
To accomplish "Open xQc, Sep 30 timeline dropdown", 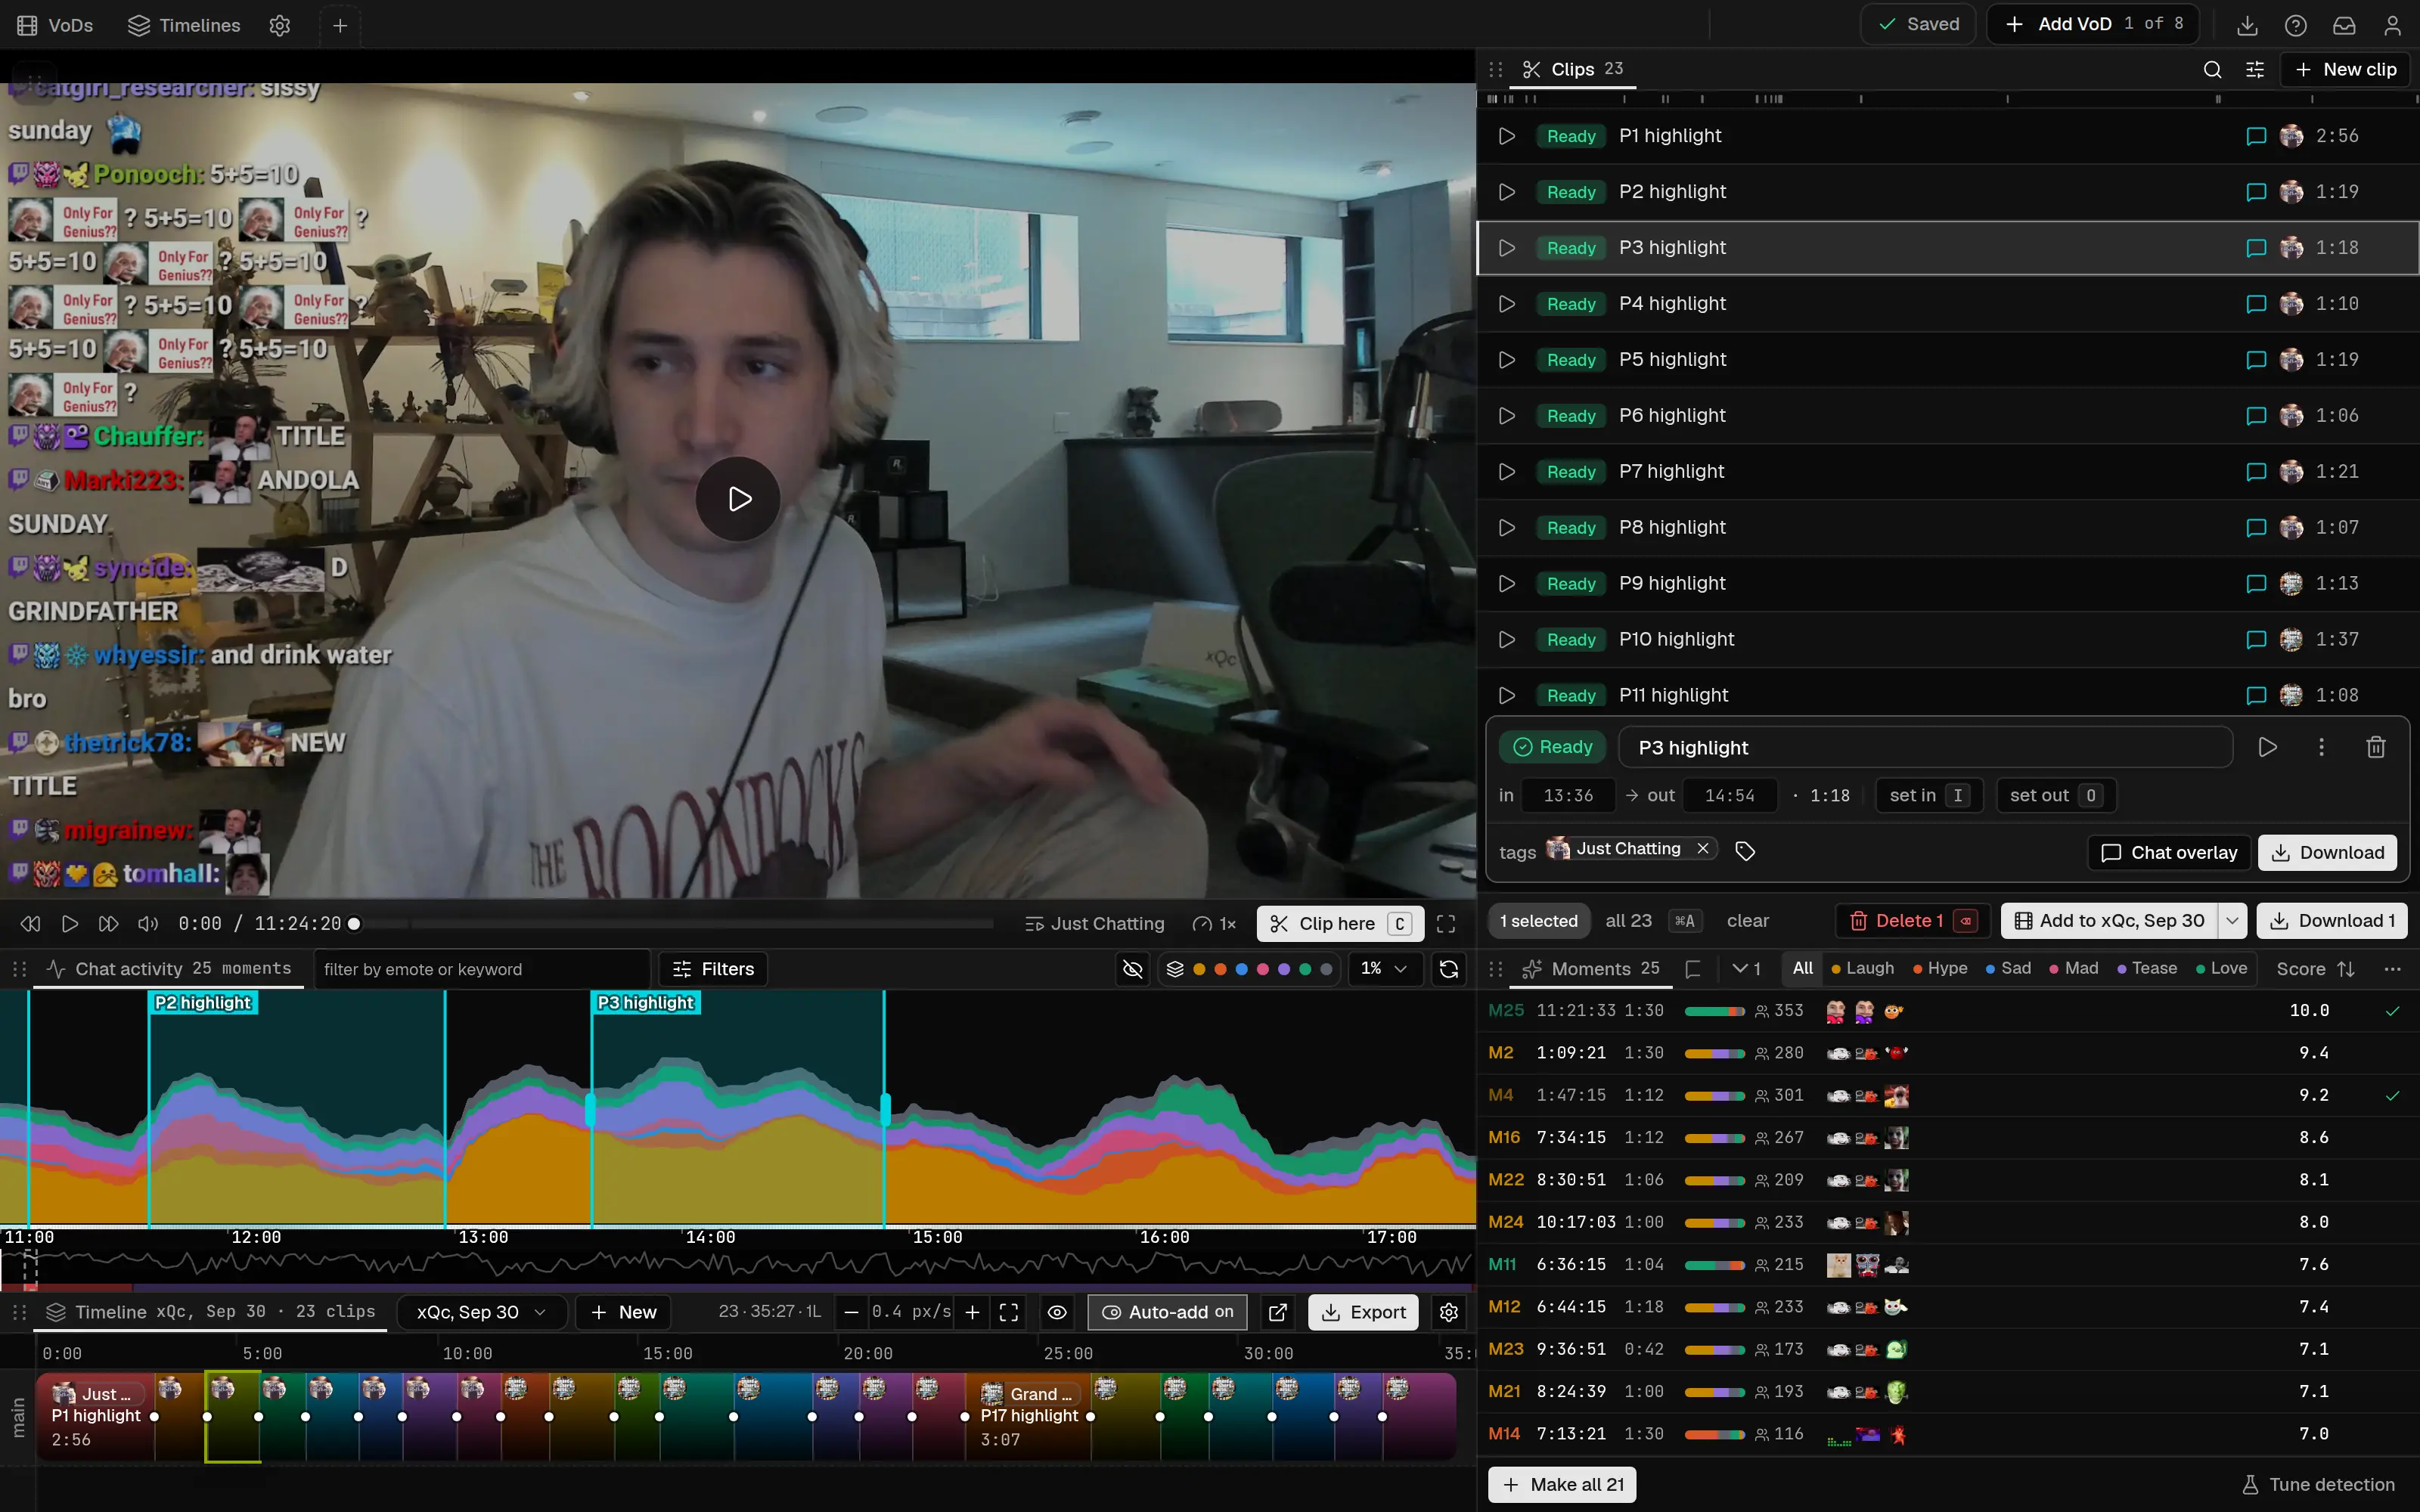I will (481, 1312).
